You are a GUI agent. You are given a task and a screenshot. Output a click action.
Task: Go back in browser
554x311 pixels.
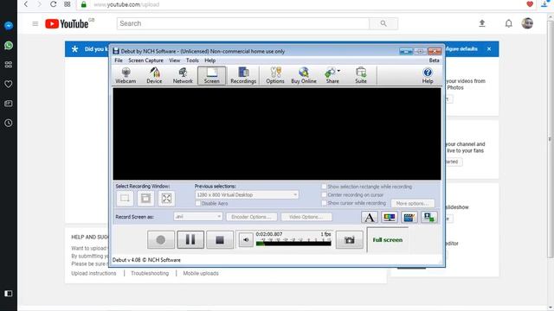point(26,4)
